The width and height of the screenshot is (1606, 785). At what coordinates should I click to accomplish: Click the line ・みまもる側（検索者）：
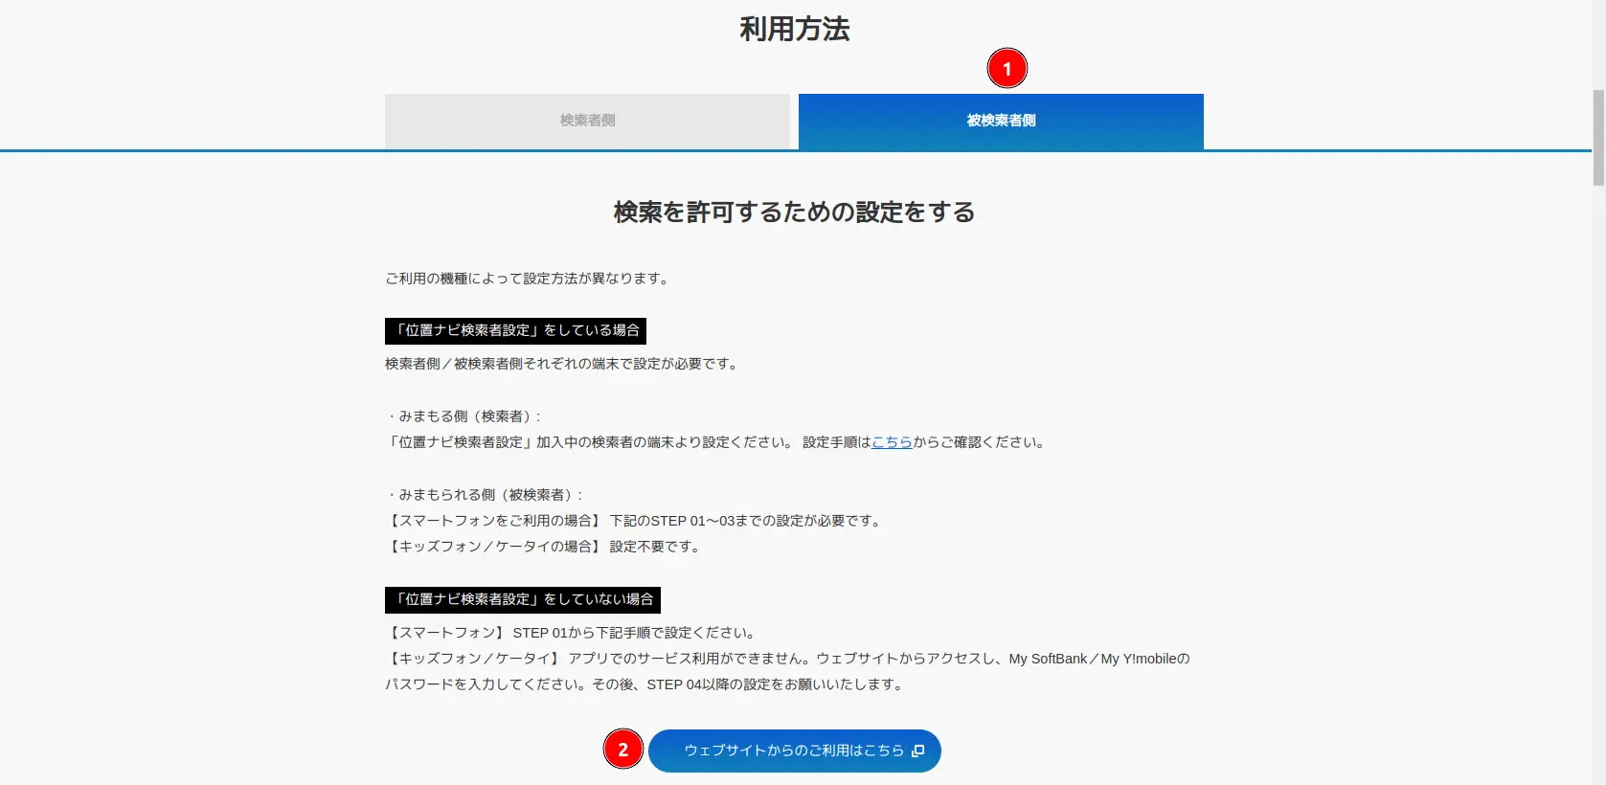(465, 416)
